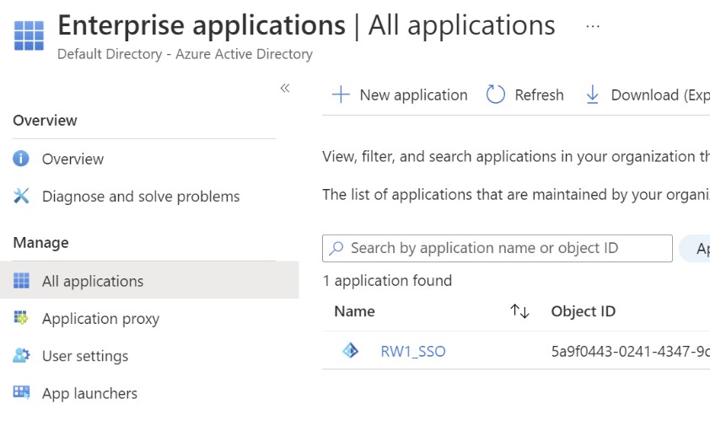
Task: Open the RW1_SSO application link
Action: tap(413, 351)
